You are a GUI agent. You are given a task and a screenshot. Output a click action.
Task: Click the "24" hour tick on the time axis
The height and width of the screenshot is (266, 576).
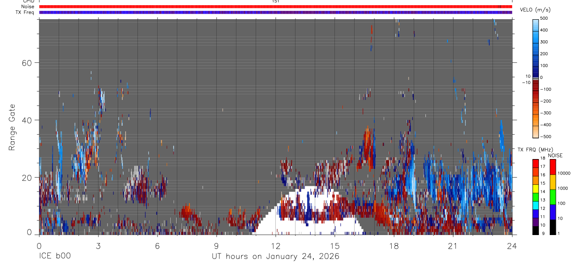pyautogui.click(x=512, y=245)
